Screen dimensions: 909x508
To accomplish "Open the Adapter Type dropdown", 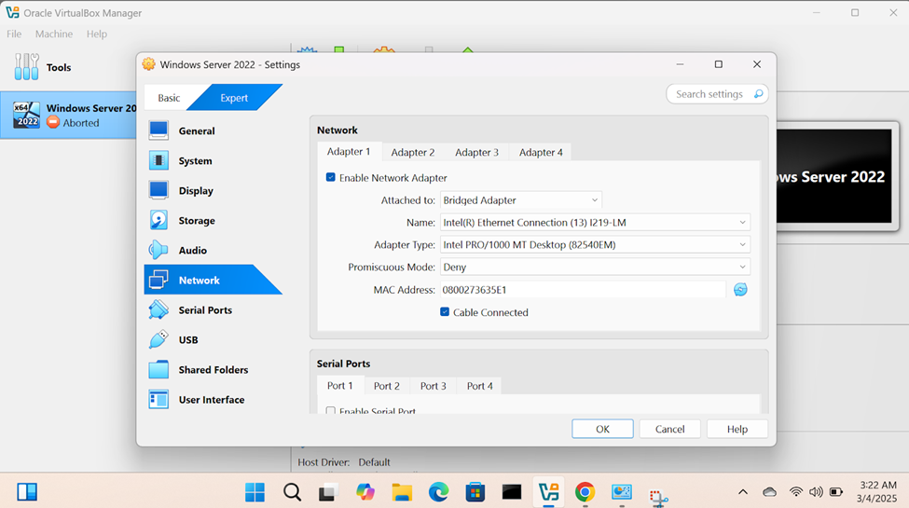I will 595,245.
